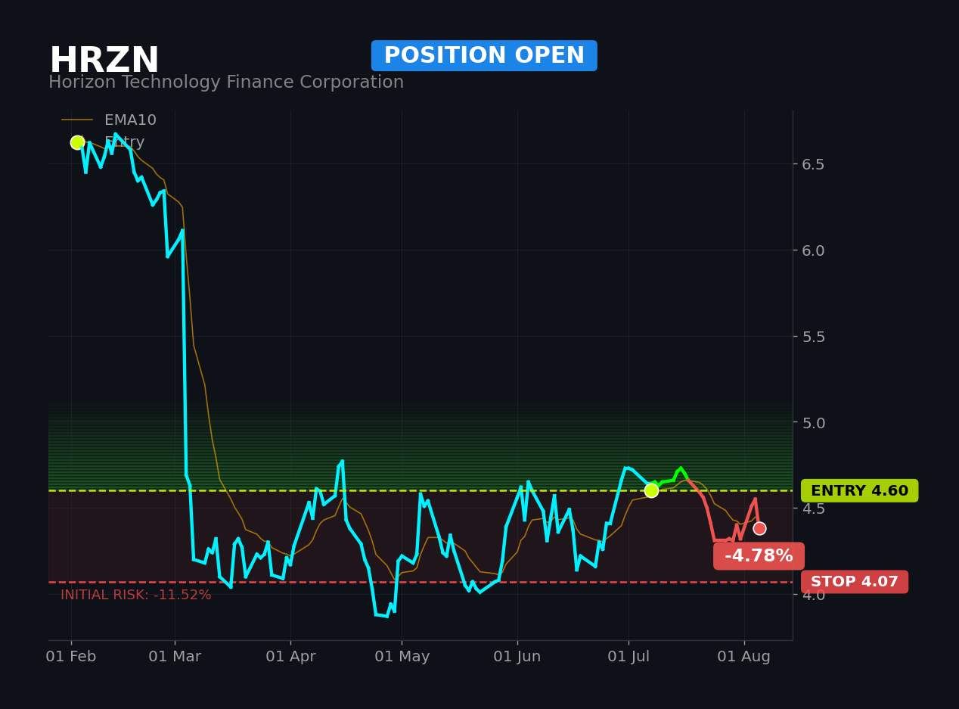
Task: Click the 01 Apr axis label
Action: click(290, 657)
